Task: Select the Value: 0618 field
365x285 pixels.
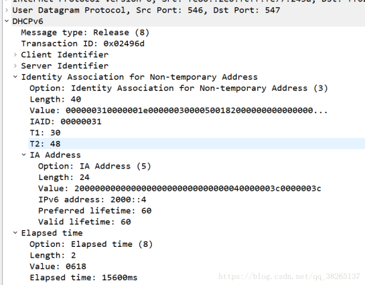Action: (x=58, y=266)
